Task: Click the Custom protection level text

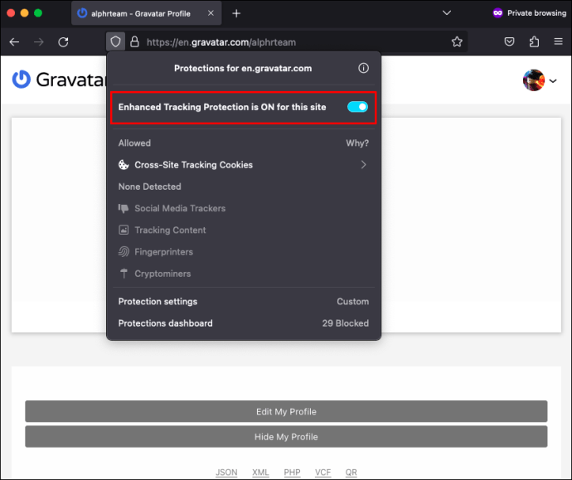Action: pos(353,302)
